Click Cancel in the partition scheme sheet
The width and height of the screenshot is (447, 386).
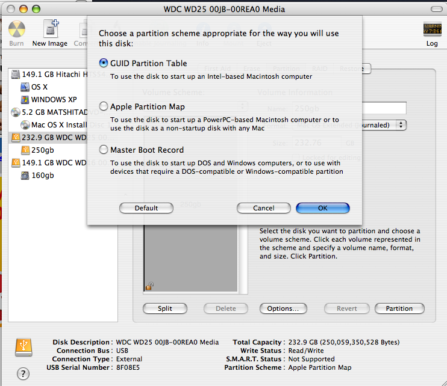coord(264,208)
